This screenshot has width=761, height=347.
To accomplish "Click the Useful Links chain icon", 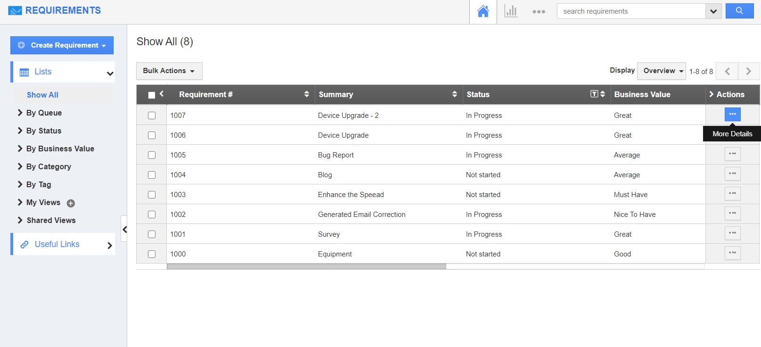I will (x=25, y=245).
